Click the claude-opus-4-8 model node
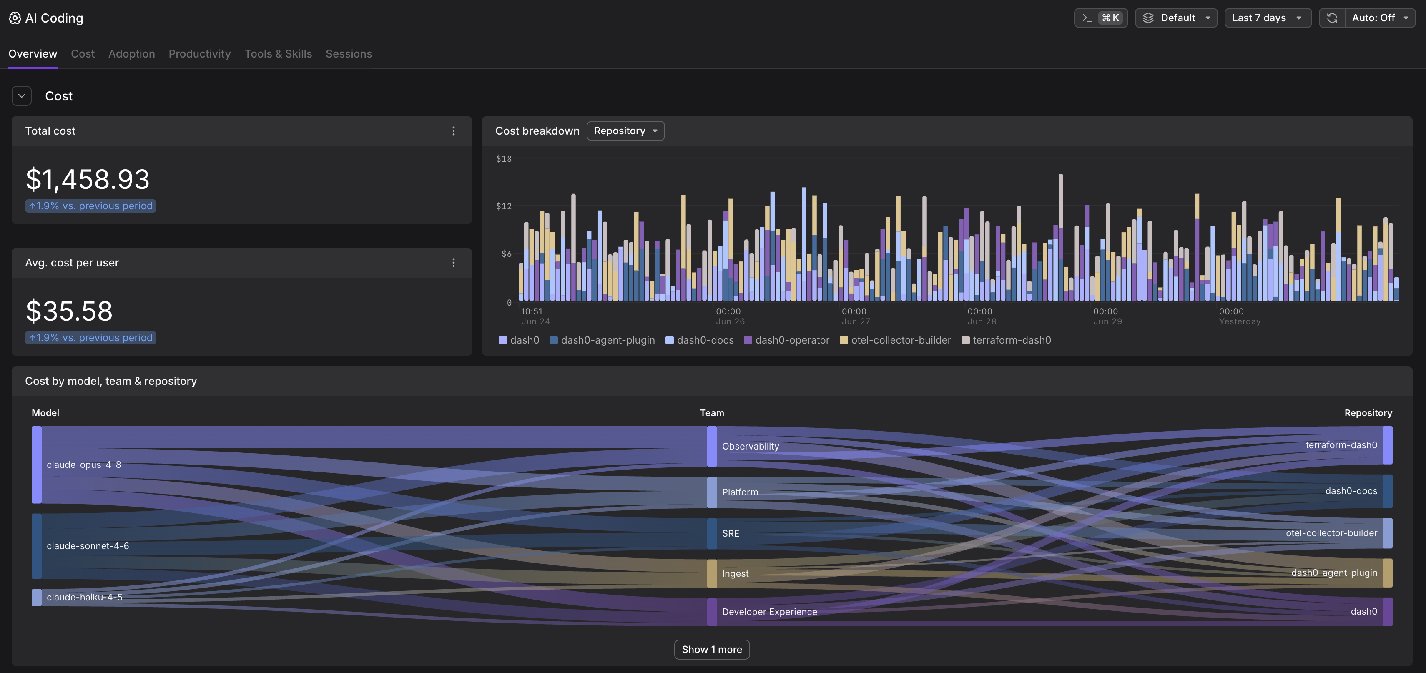This screenshot has width=1426, height=673. [x=37, y=465]
